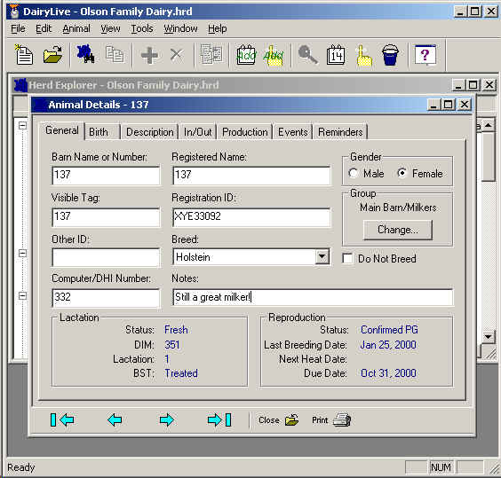Open the File menu

[x=18, y=28]
